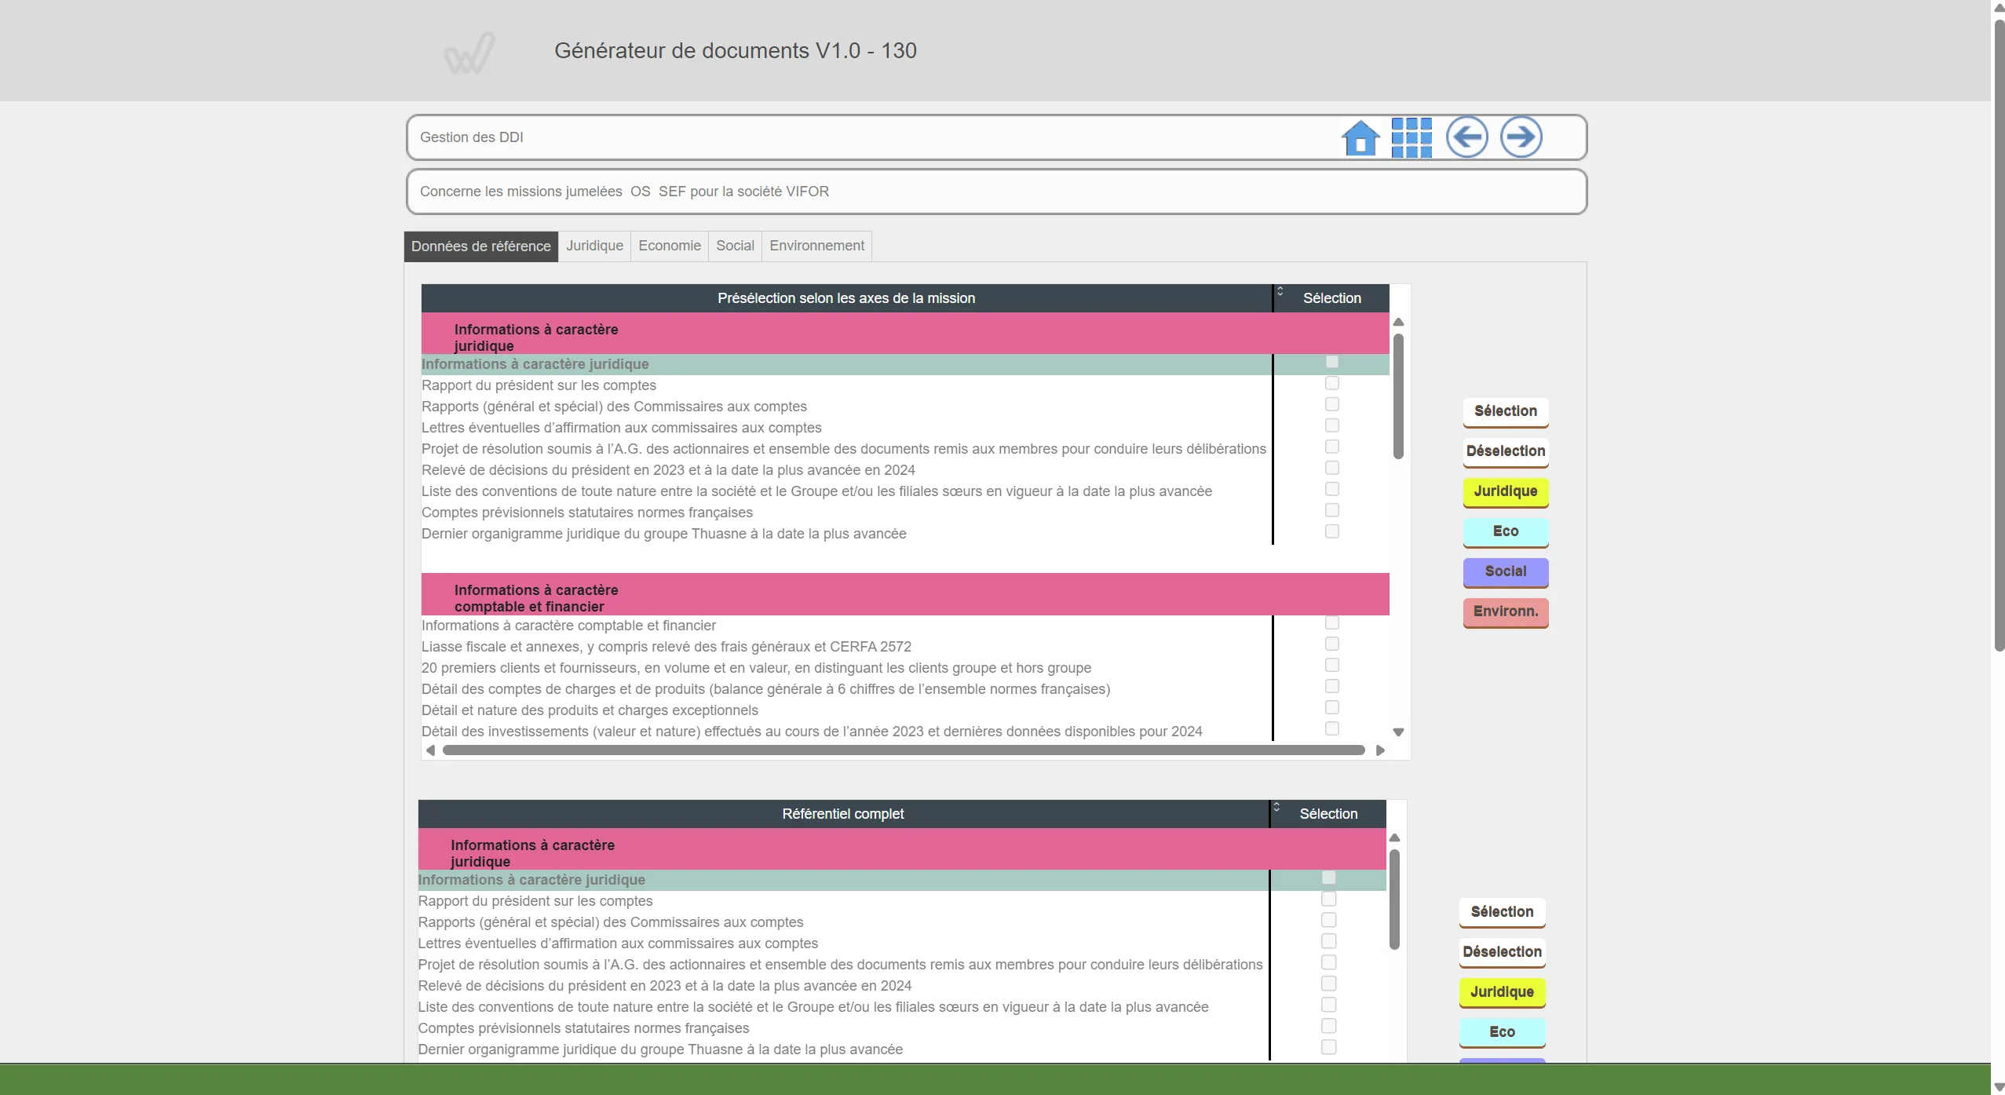Image resolution: width=2005 pixels, height=1095 pixels.
Task: Click Sélection button beside Référentiel complet table
Action: (x=1503, y=912)
